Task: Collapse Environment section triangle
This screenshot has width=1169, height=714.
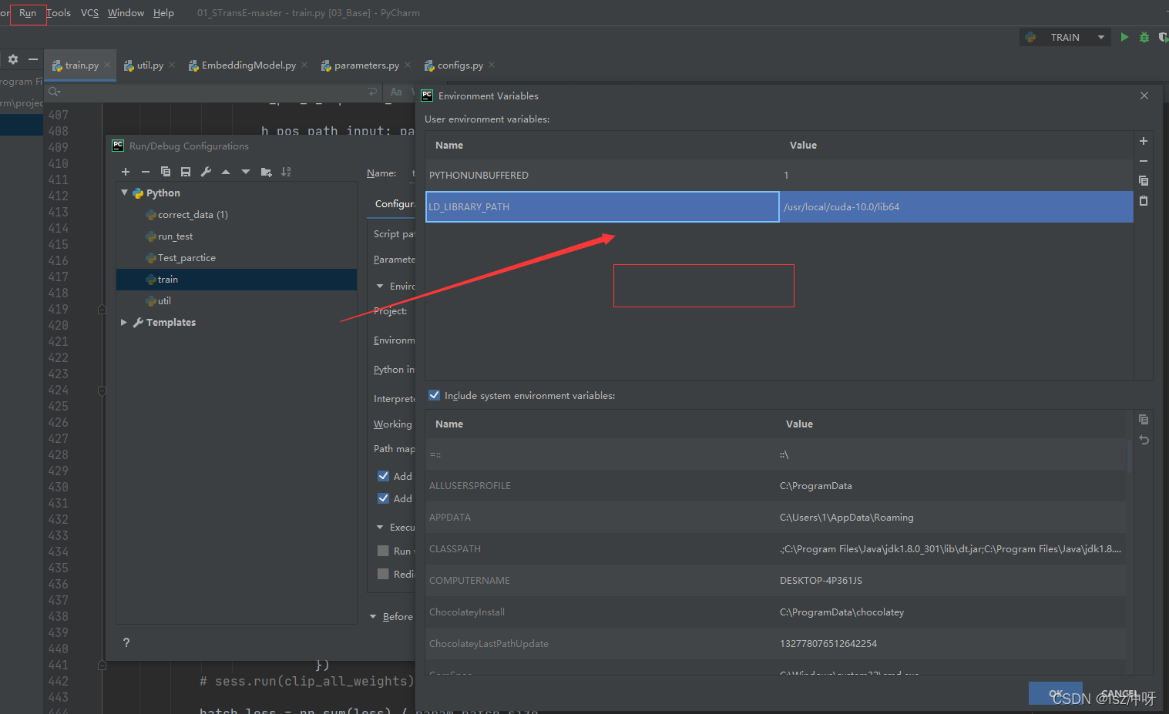Action: coord(380,286)
